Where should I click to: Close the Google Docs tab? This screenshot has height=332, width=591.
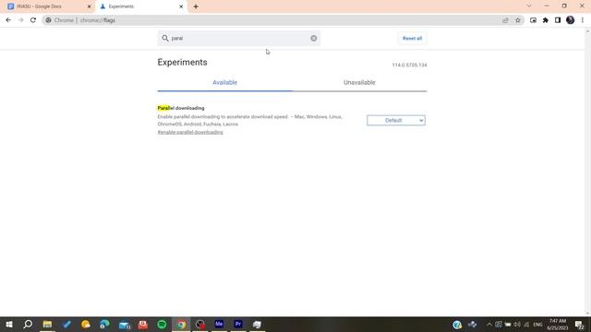pyautogui.click(x=89, y=6)
